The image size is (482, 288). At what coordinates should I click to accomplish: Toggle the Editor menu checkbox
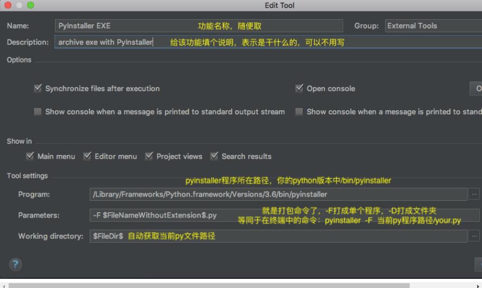point(87,156)
